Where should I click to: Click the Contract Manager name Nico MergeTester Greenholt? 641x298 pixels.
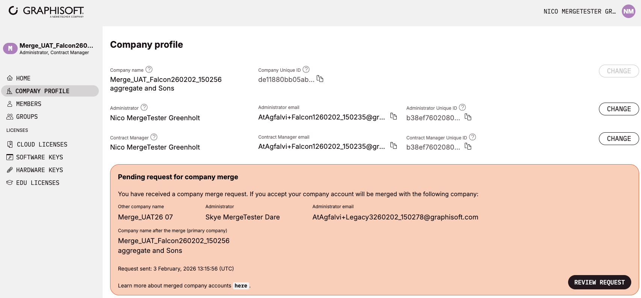coord(155,147)
